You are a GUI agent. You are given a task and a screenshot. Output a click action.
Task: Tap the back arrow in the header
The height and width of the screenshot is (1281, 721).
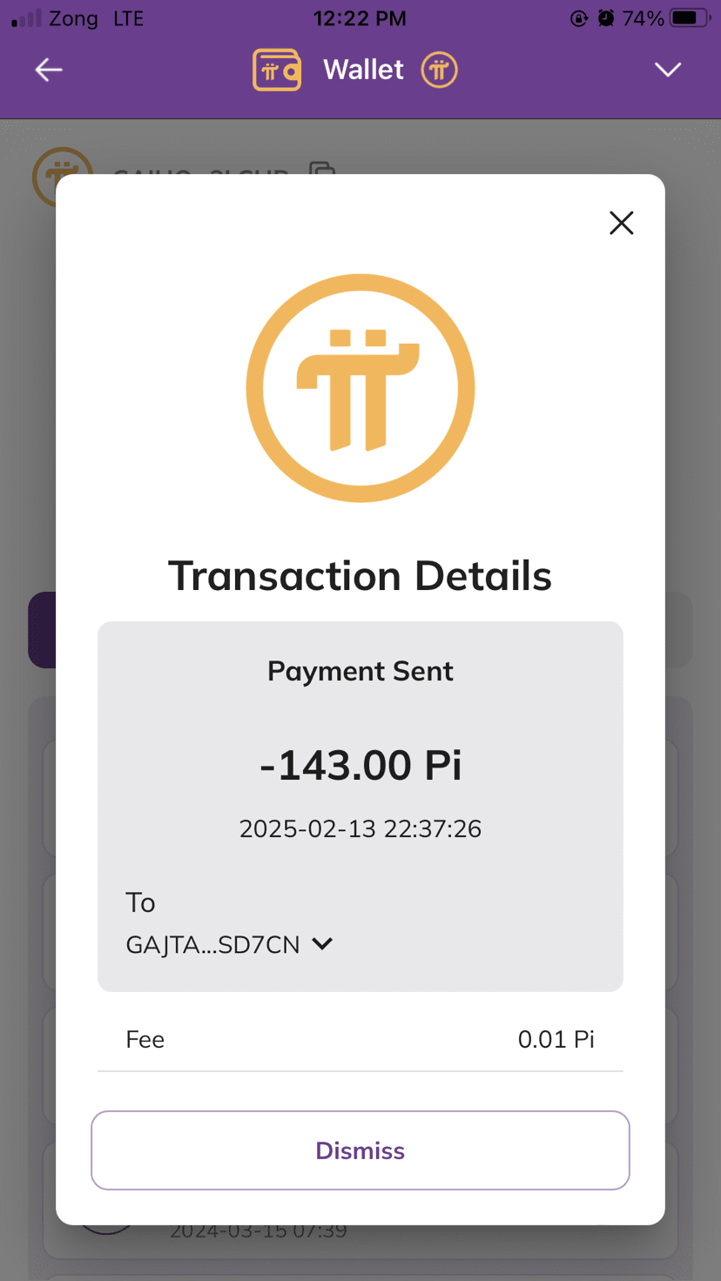[x=49, y=70]
